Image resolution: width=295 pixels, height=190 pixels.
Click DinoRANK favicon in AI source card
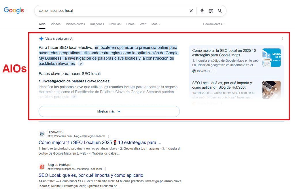click(194, 71)
